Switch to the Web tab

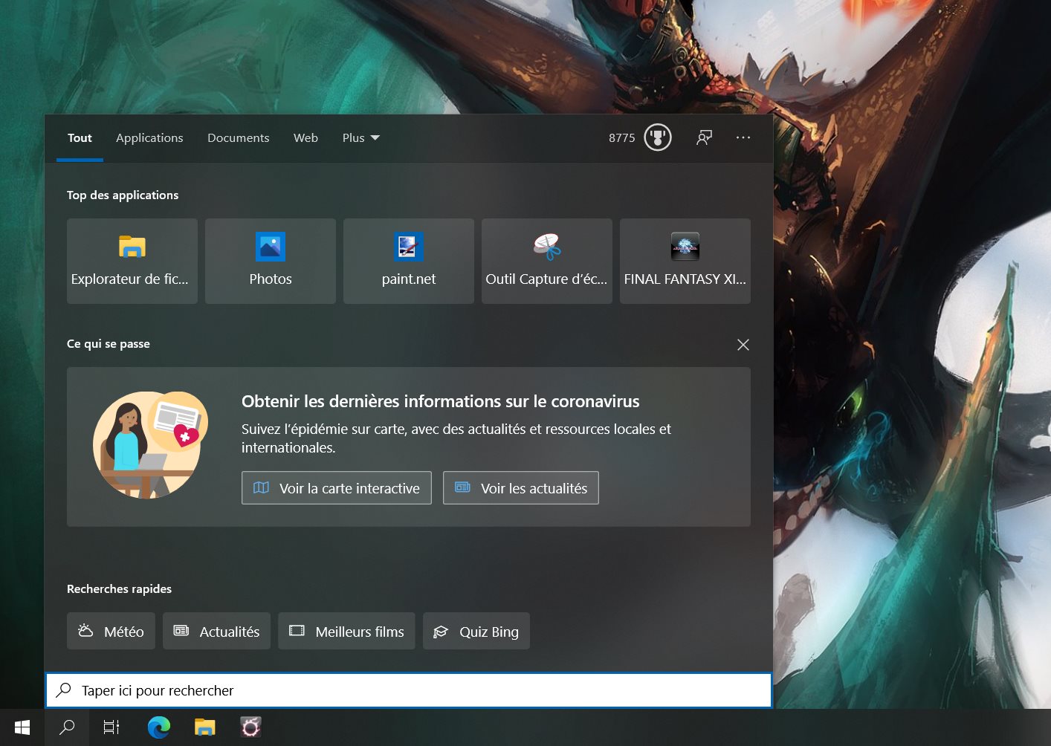(305, 138)
